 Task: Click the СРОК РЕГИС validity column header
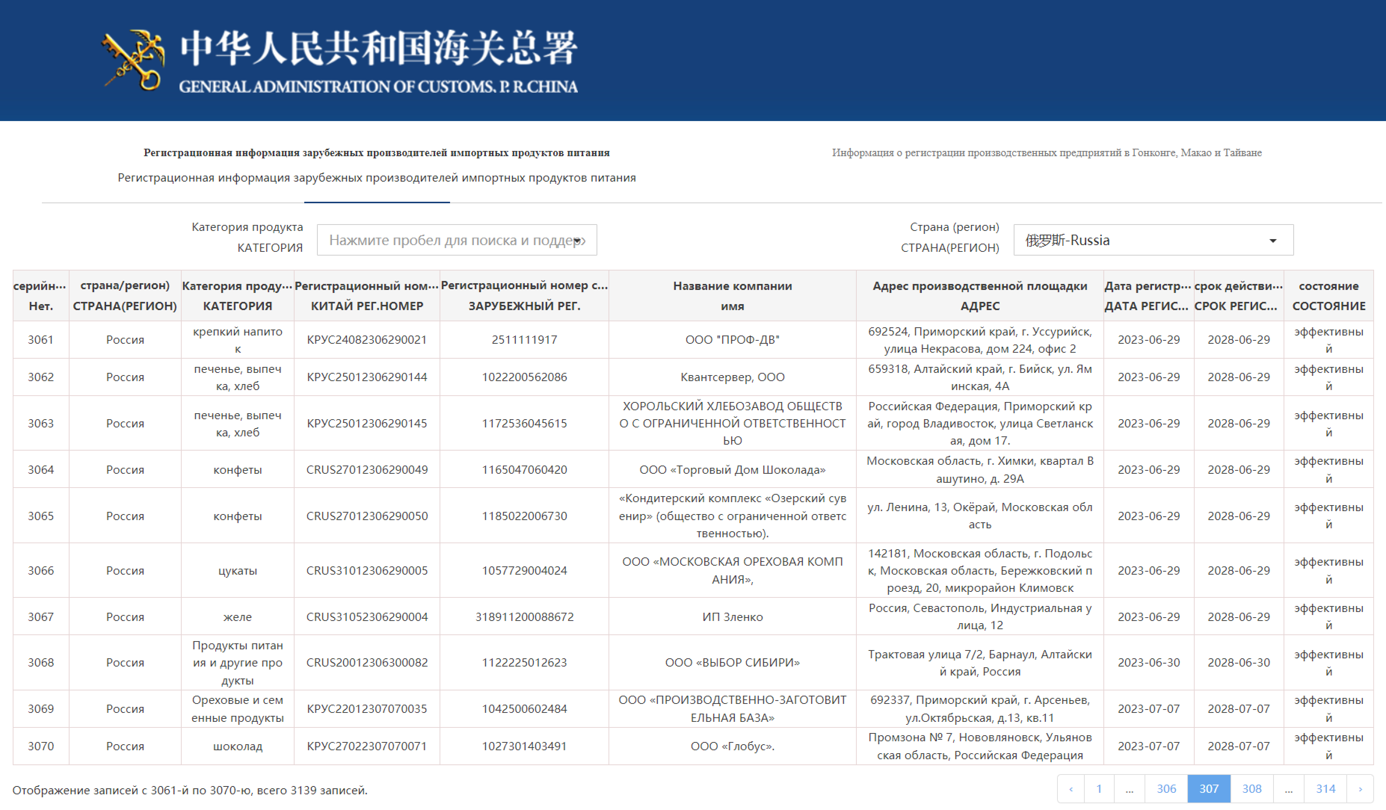coord(1239,296)
